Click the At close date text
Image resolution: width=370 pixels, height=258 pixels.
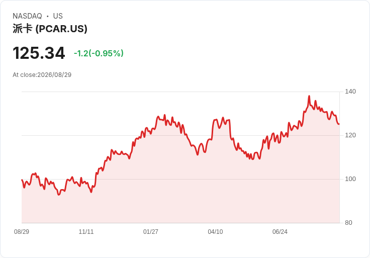click(42, 75)
